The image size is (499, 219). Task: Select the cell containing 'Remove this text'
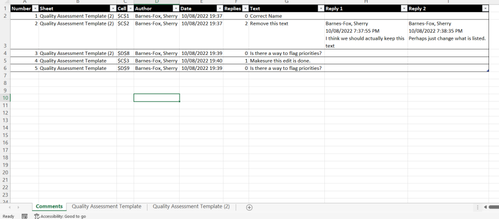(x=287, y=34)
